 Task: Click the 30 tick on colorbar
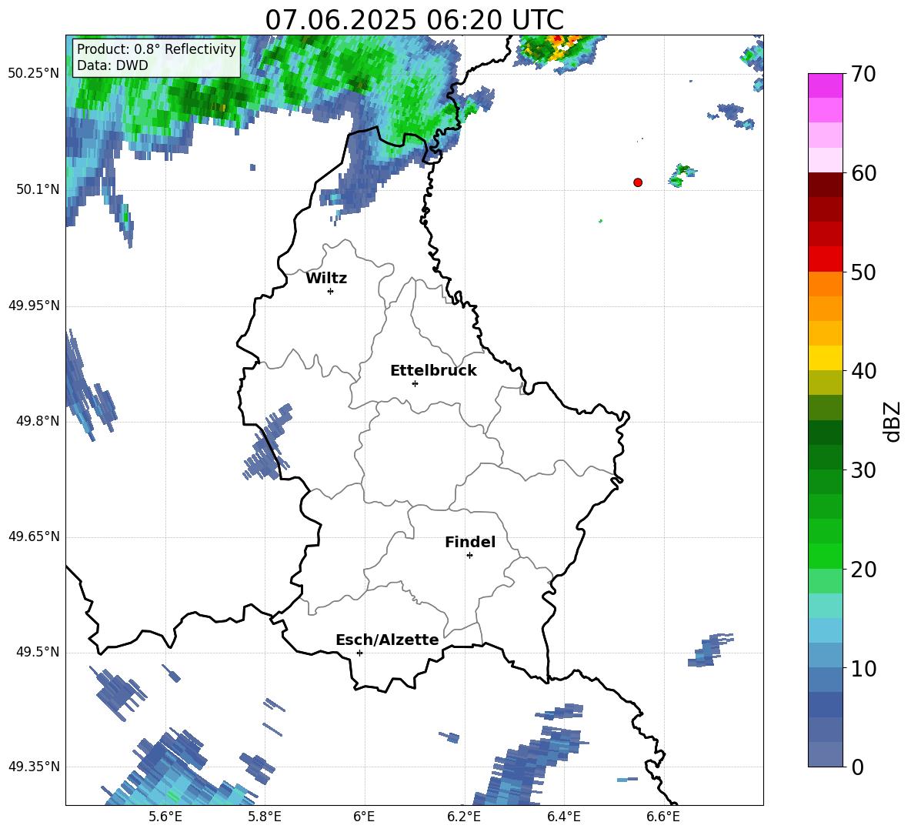863,470
